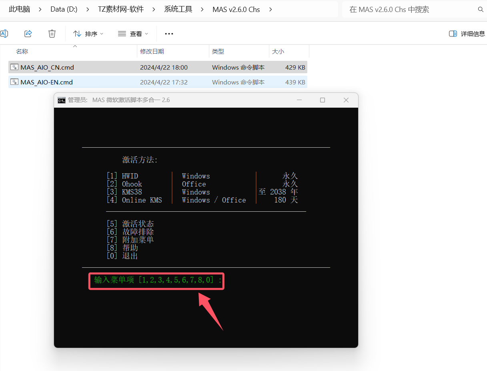
Task: Click the 439 KB size cell
Action: (295, 82)
